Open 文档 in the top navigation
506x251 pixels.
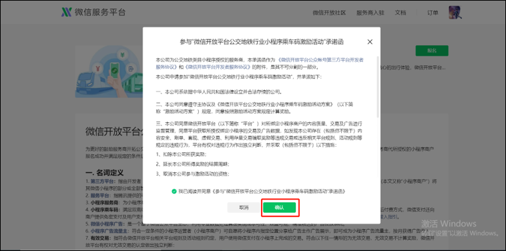(x=401, y=13)
